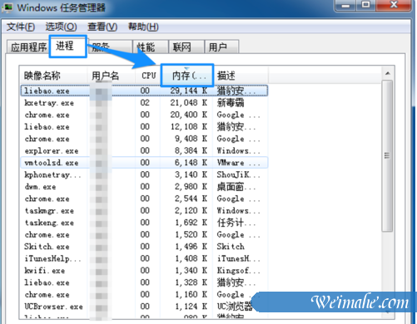Click the 21,048 K memory value
Screen dimensions: 417x324
click(189, 103)
